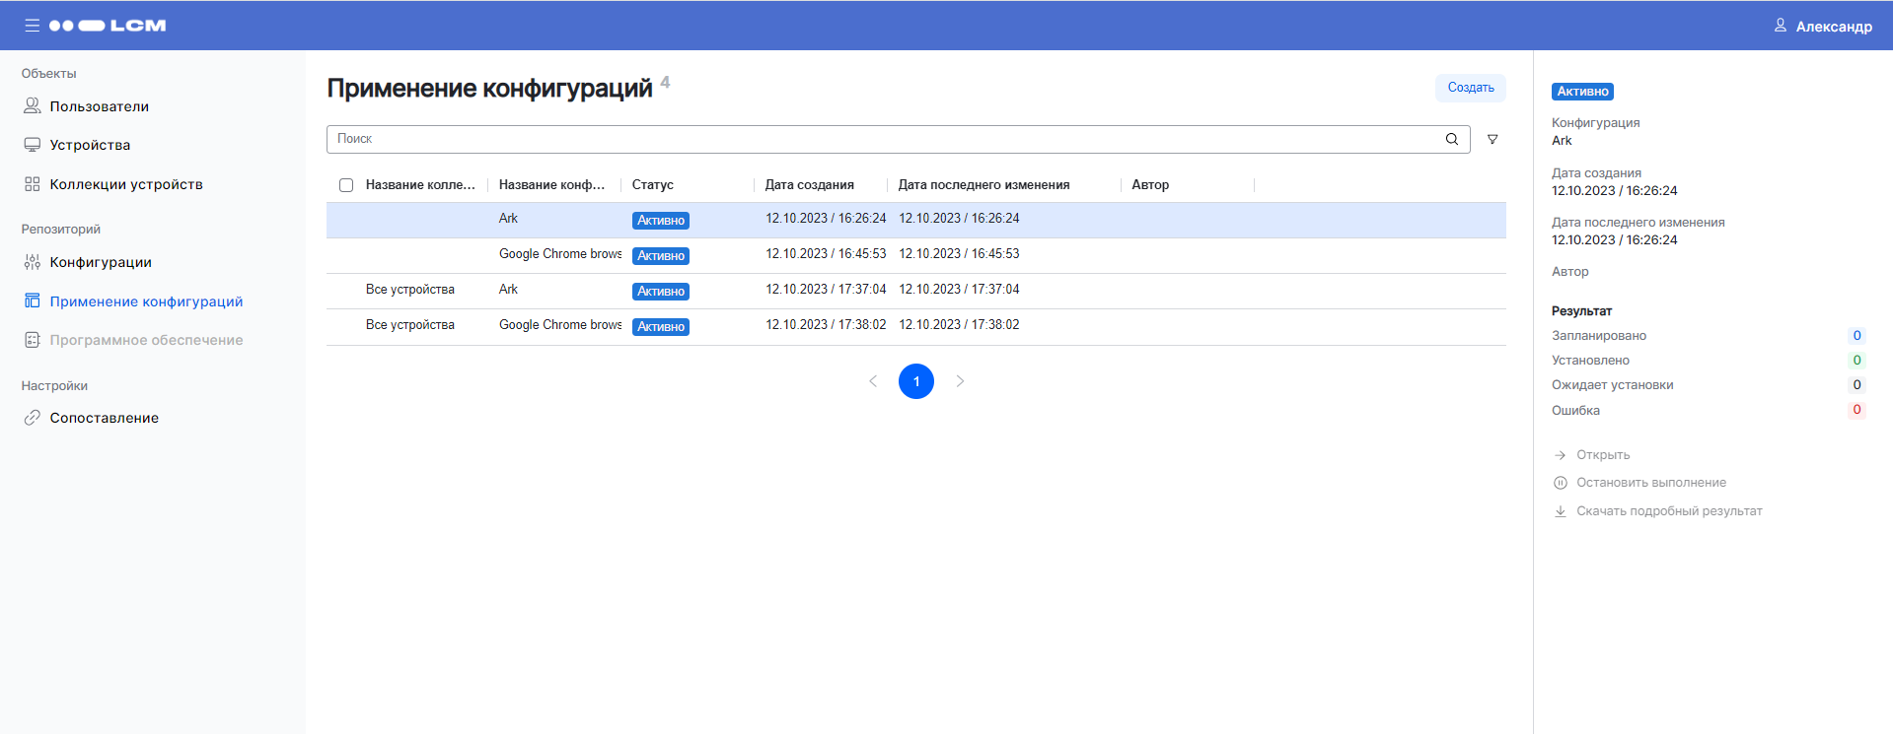The height and width of the screenshot is (734, 1893).
Task: Go to next page with right chevron
Action: coord(960,381)
